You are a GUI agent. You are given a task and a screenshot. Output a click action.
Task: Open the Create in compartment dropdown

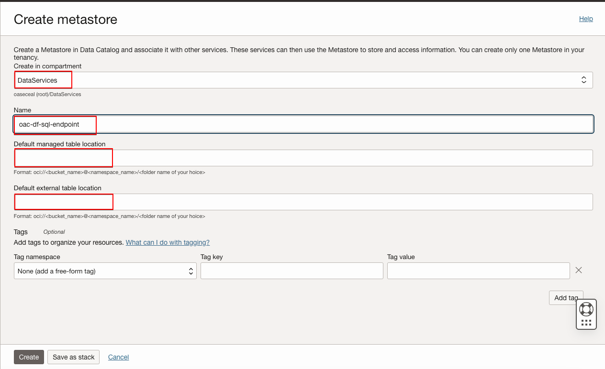coord(302,80)
